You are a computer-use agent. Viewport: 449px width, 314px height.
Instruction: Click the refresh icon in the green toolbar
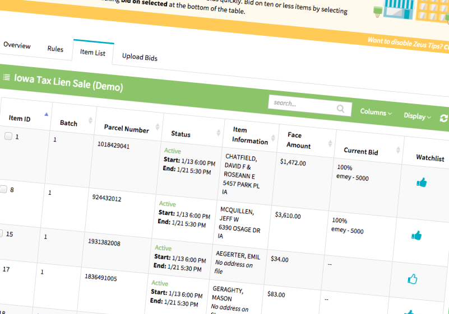(x=444, y=118)
